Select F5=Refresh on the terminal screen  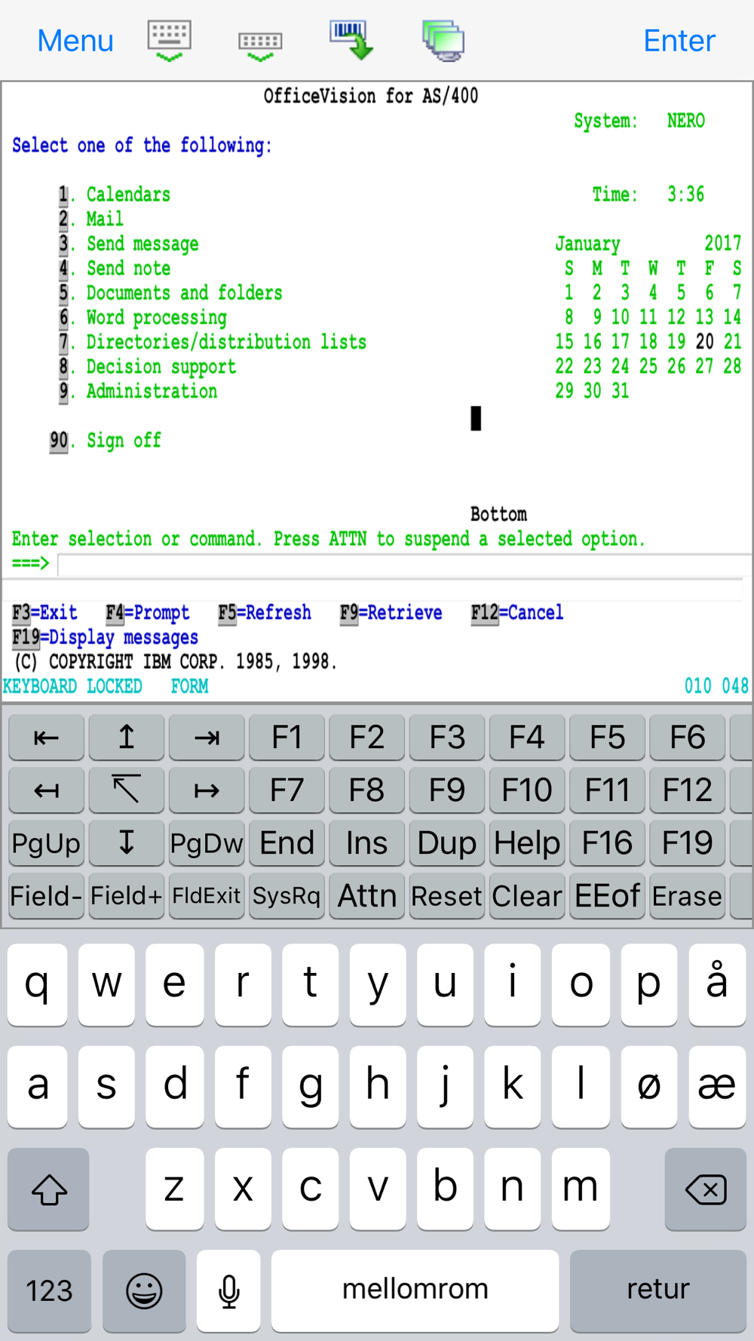pos(265,612)
